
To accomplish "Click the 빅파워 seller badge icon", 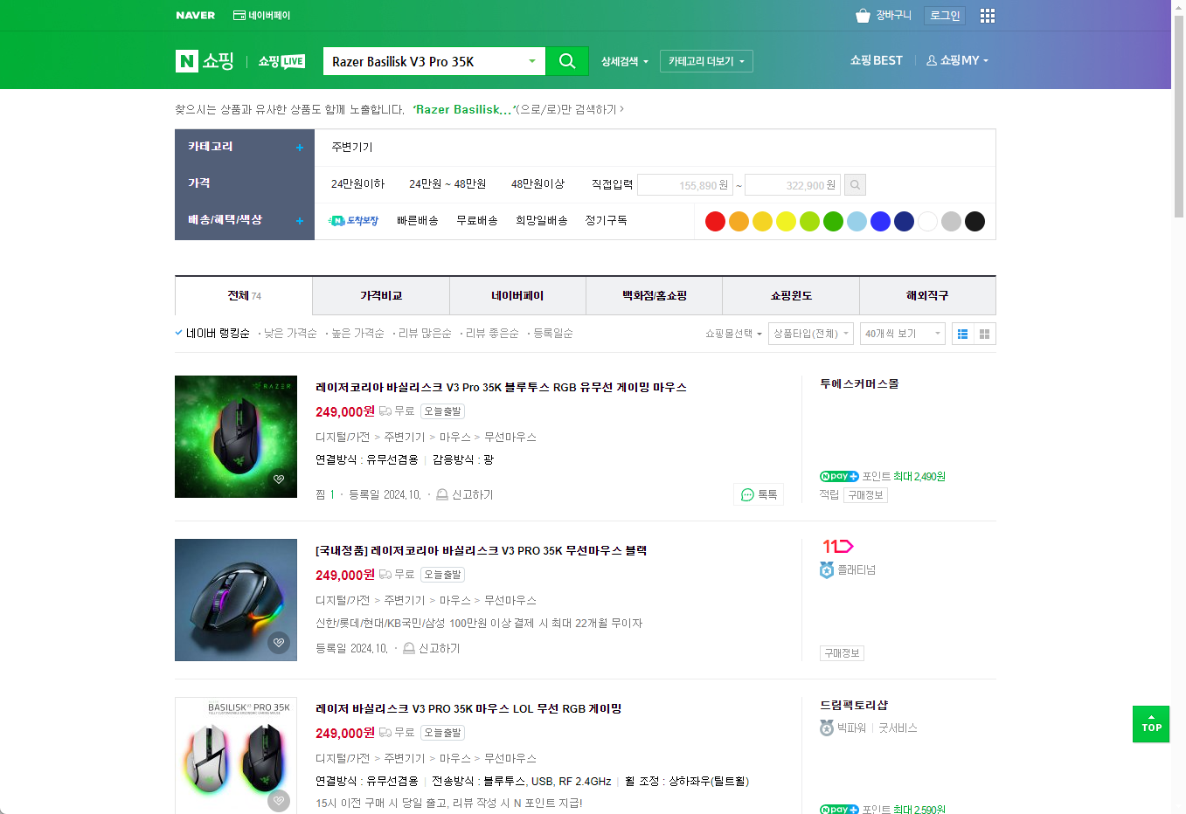I will (x=827, y=728).
